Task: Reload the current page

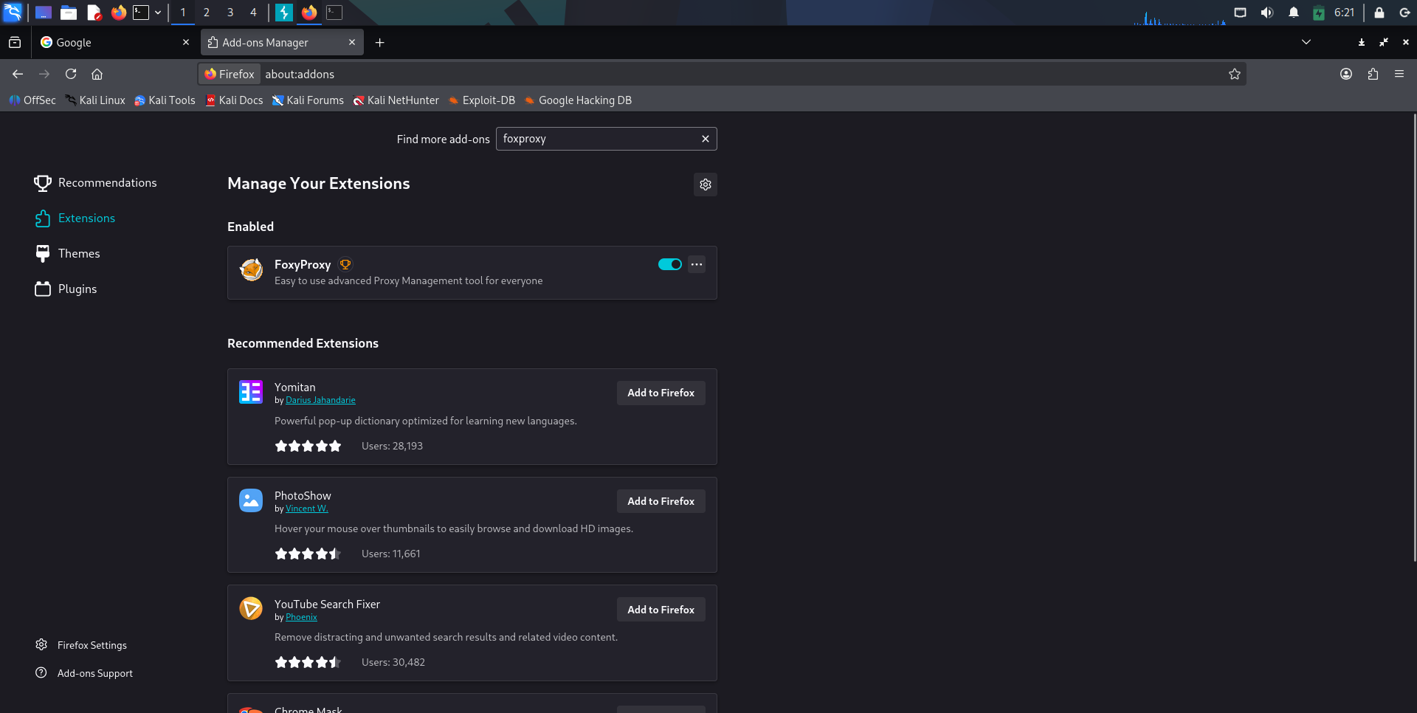Action: [71, 74]
